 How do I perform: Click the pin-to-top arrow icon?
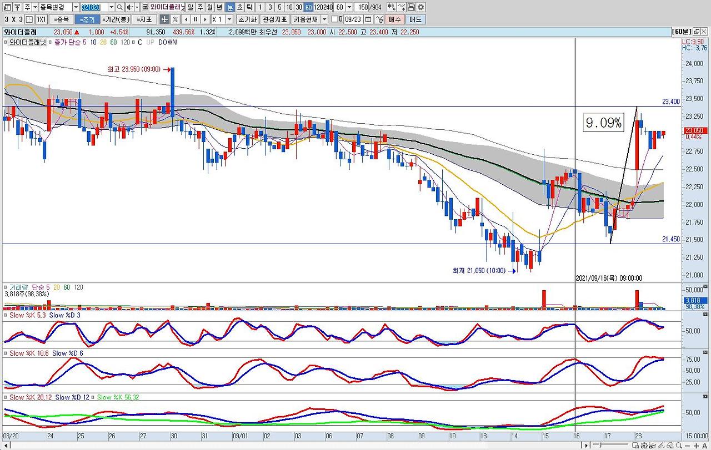[18, 7]
